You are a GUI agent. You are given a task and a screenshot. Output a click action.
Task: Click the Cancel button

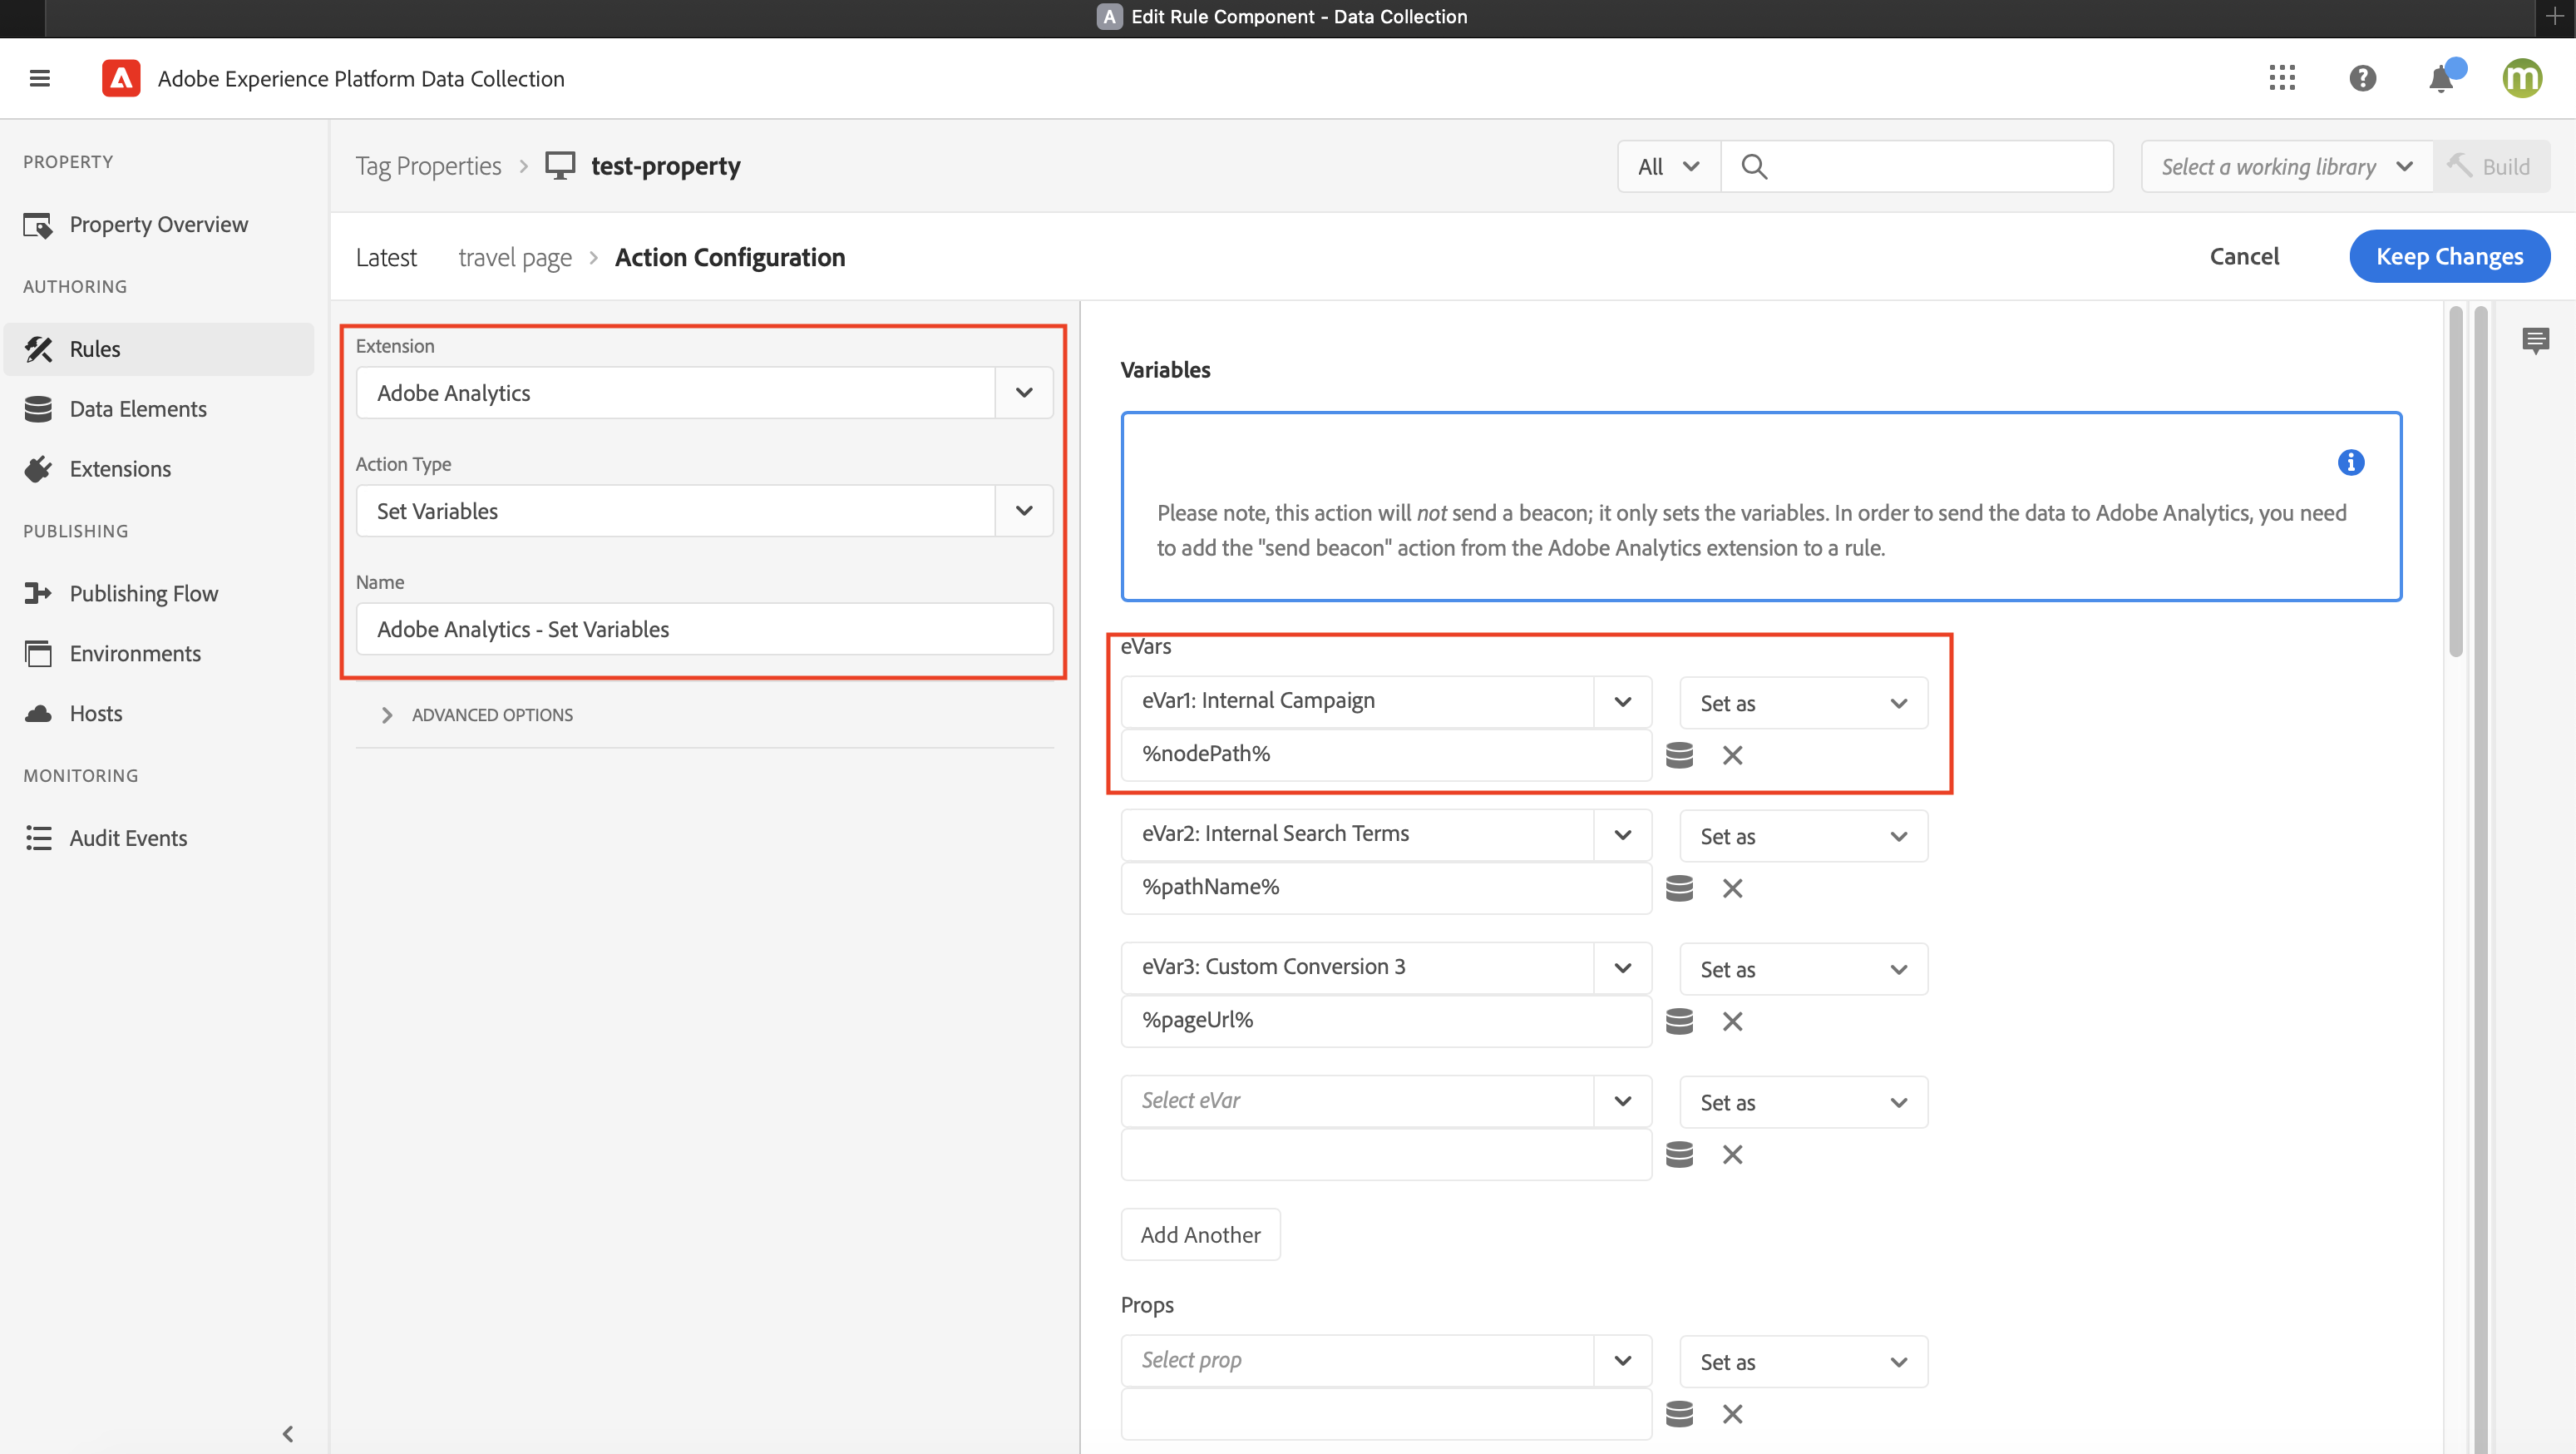pyautogui.click(x=2244, y=256)
